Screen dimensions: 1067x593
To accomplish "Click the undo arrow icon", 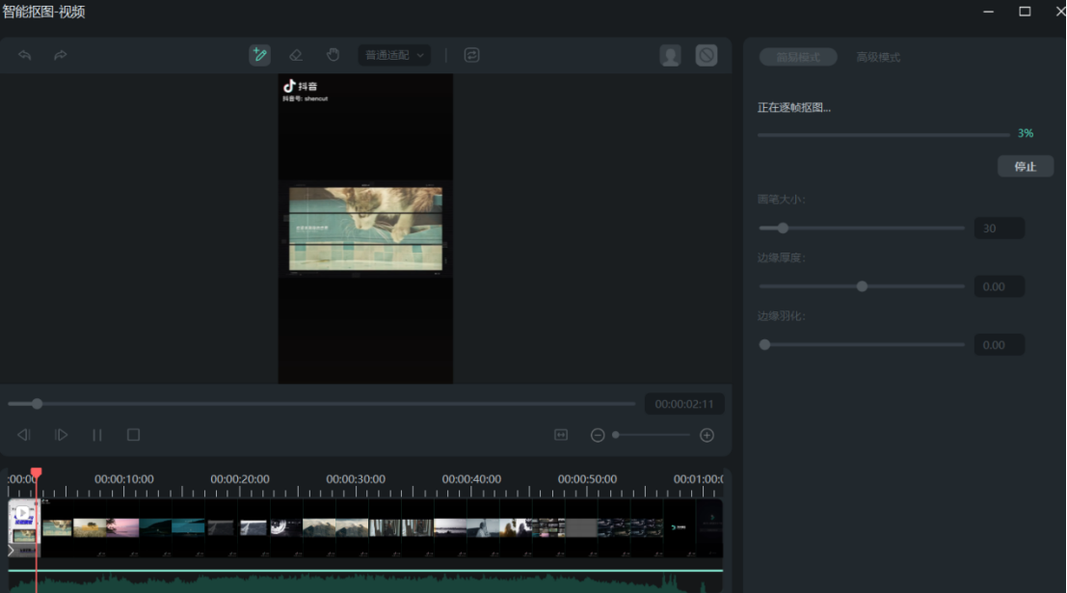I will 25,56.
